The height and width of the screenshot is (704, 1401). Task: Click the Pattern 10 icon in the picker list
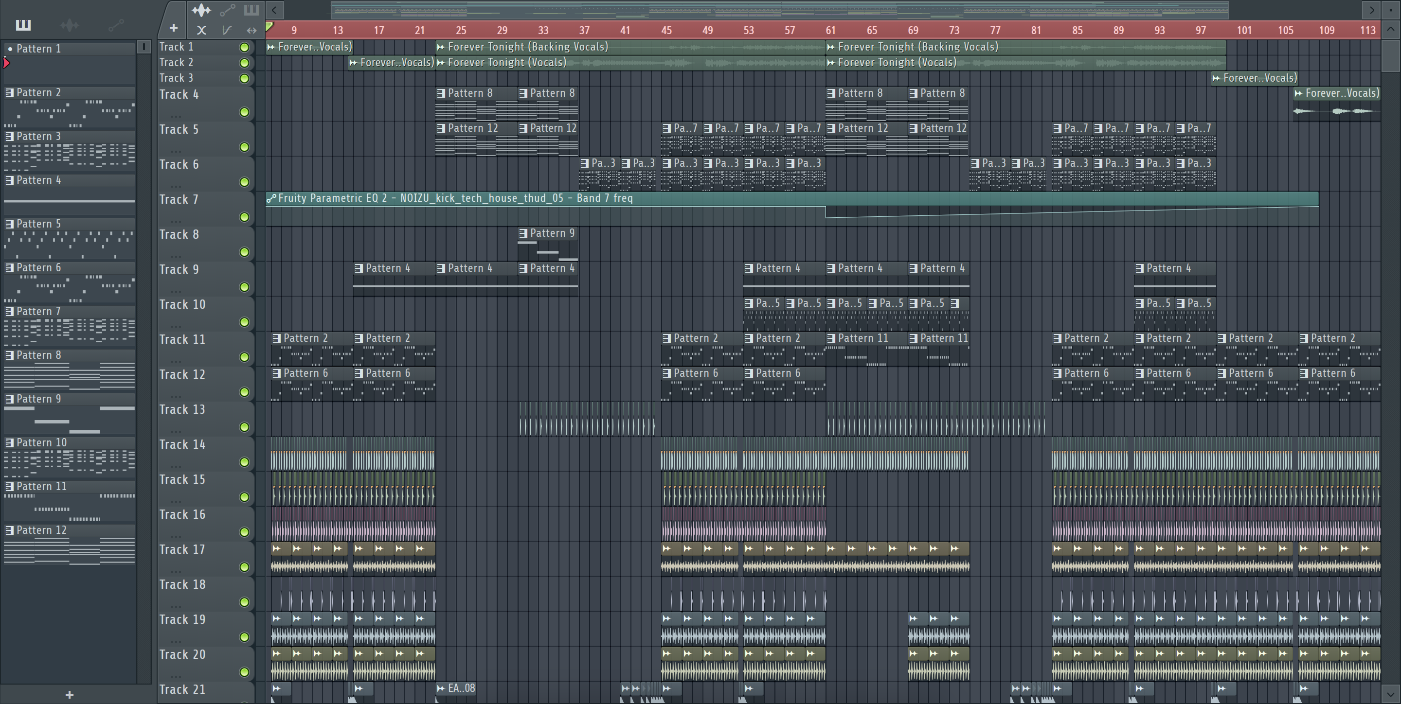point(10,443)
